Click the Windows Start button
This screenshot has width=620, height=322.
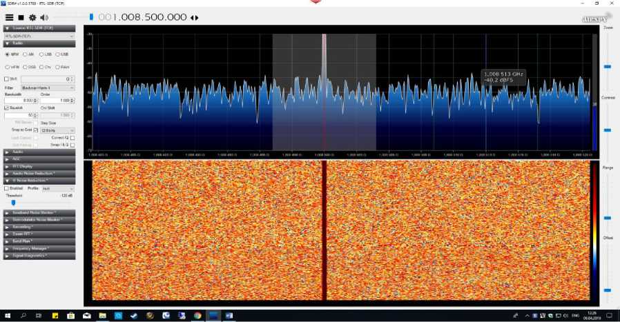8,315
